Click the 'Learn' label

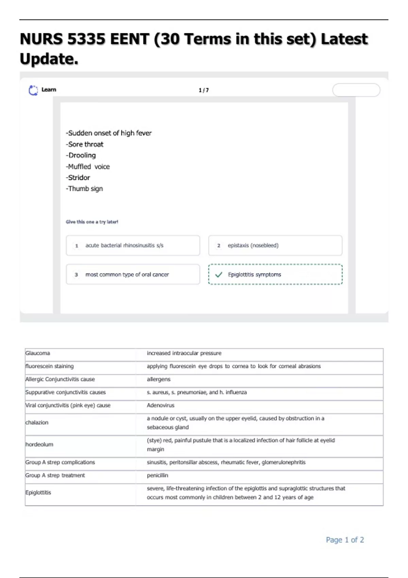pos(49,90)
